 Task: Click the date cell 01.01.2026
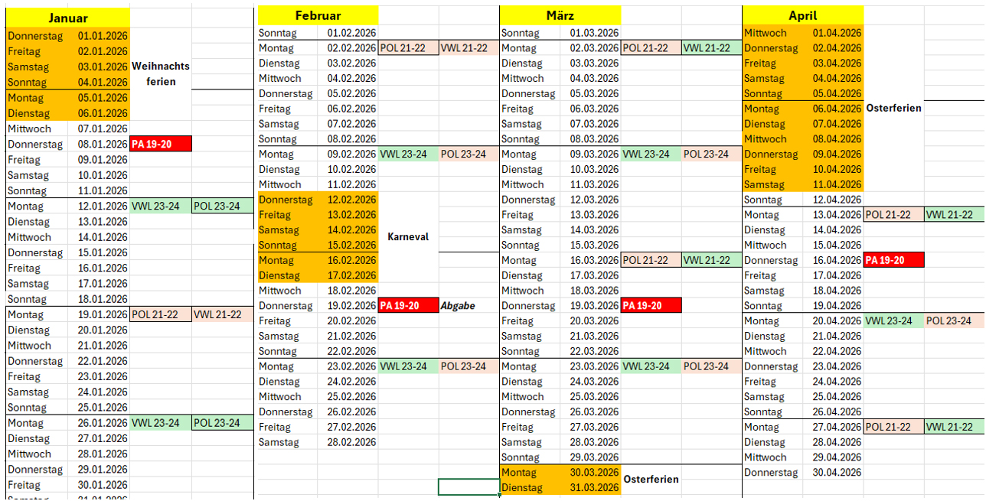click(x=103, y=35)
